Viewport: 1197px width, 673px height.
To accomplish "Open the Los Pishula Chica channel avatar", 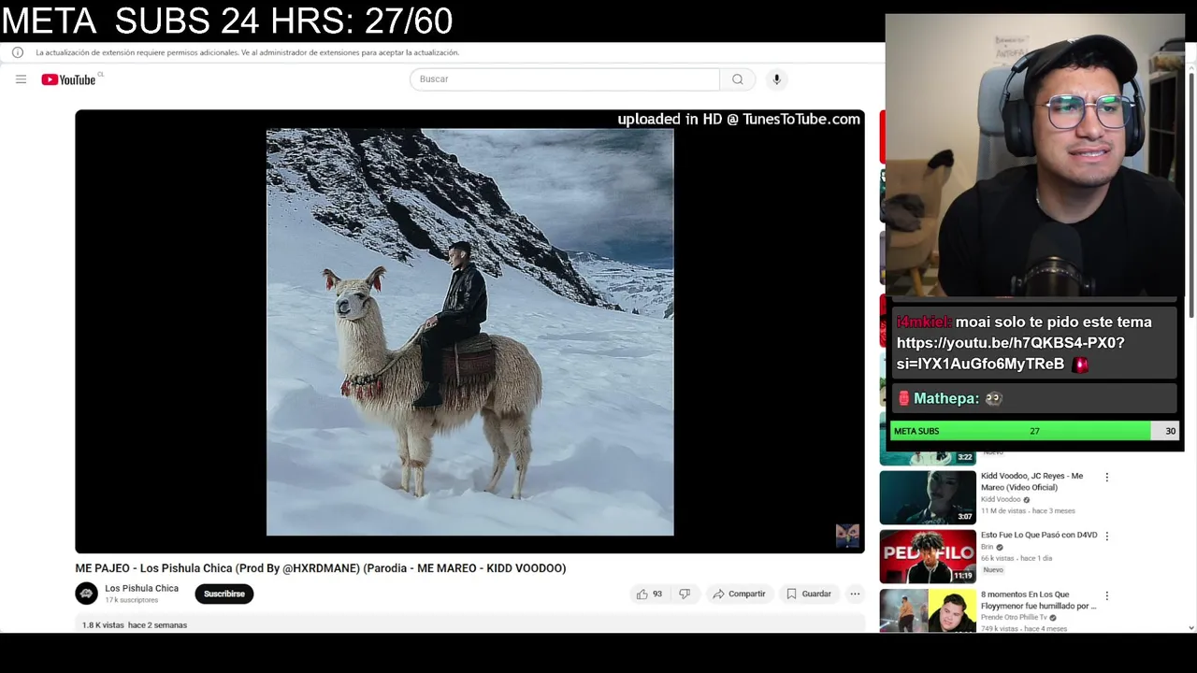I will click(87, 594).
